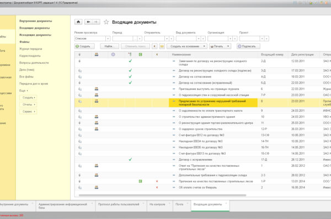Close the Входящие документы bottom tab
331x219 pixels.
[226, 204]
